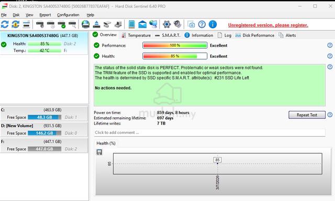The image size is (335, 201).
Task: Click the refresh disk status icon
Action: 5,25
